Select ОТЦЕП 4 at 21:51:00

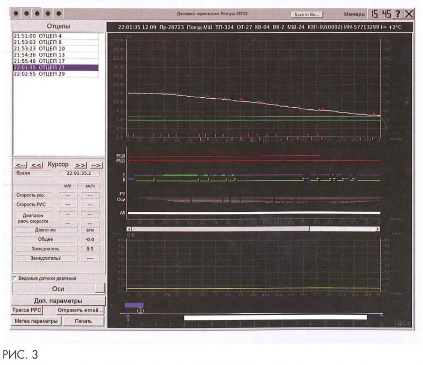(56, 36)
